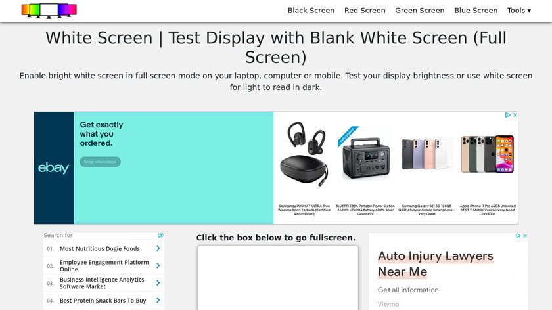Click chevron next to Business Intelligence Analytics
Screen dimensions: 552x310
[x=158, y=283]
